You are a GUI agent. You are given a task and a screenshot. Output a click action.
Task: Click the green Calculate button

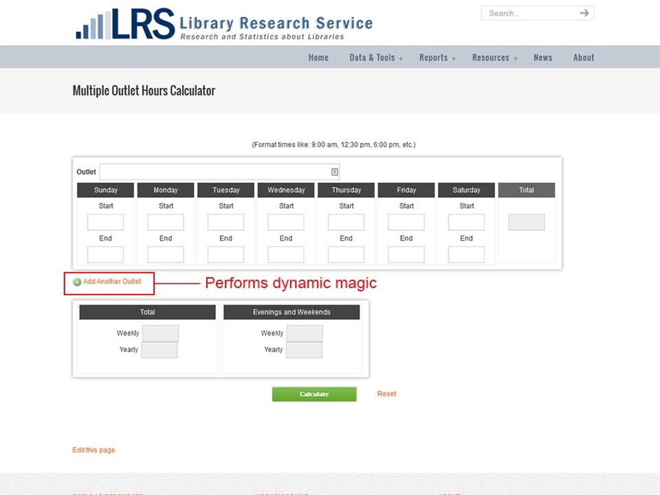coord(314,394)
